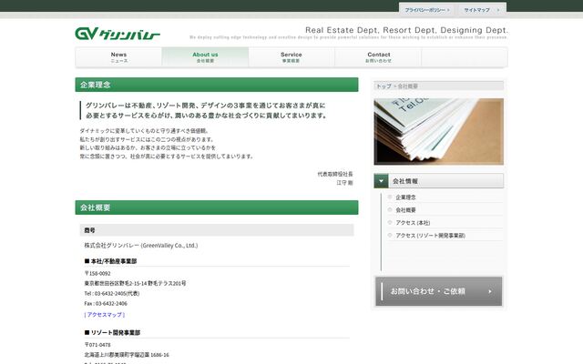Click the 〒158-0092 postal code
This screenshot has width=583, height=364.
pos(97,273)
